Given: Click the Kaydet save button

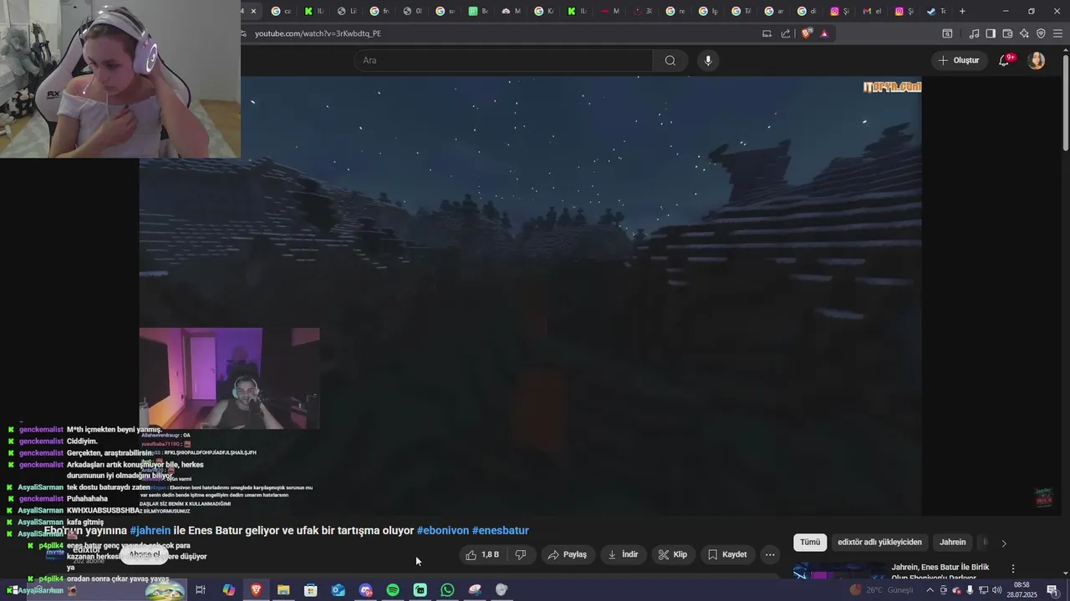Looking at the screenshot, I should click(726, 554).
